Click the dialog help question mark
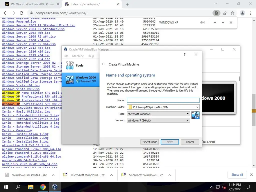Image resolution: width=256 pixels, height=192 pixels. click(x=185, y=54)
